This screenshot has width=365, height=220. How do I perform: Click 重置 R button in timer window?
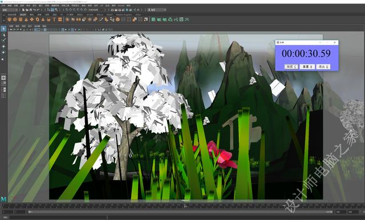tap(307, 67)
